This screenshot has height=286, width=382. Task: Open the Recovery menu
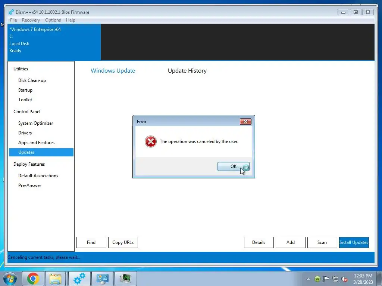pos(31,20)
